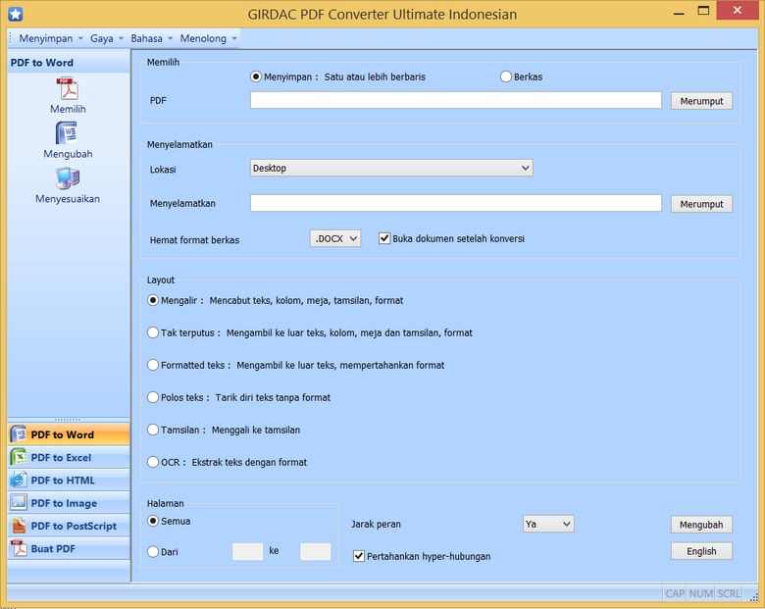Click the English language button
Screen dimensions: 765x609
point(701,551)
